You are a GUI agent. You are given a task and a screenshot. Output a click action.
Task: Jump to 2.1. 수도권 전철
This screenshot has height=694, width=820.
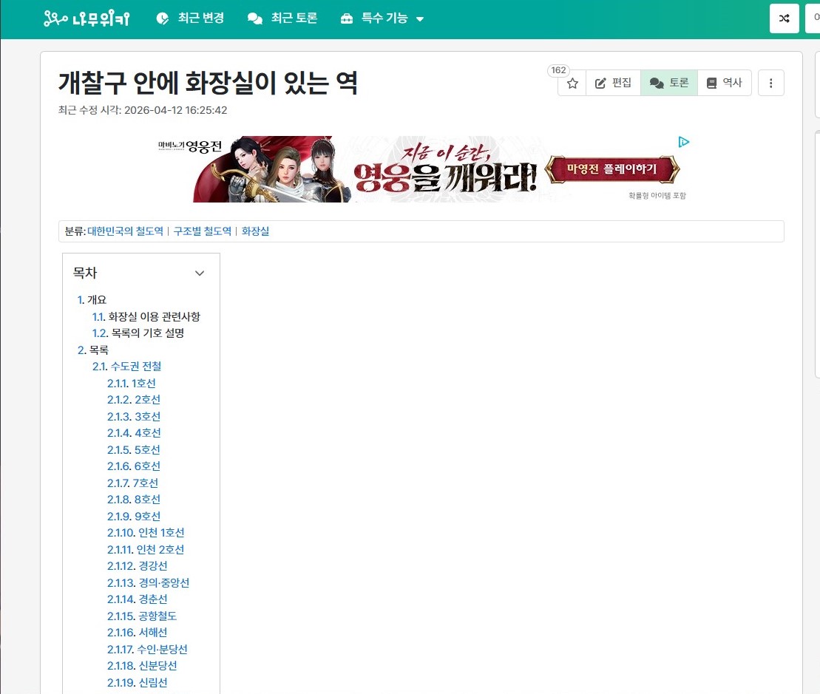pyautogui.click(x=126, y=367)
